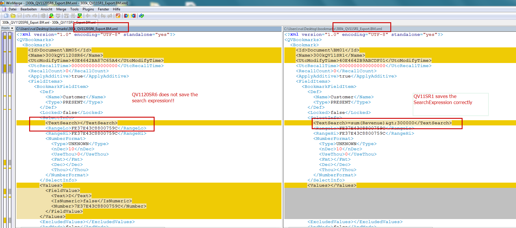
Task: Click the Copy Left toolbar icon
Action: [95, 16]
